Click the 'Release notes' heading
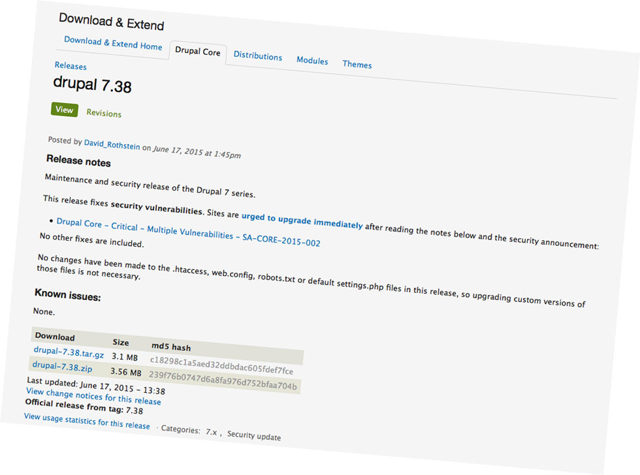Screen dimensions: 640x475 (x=78, y=161)
